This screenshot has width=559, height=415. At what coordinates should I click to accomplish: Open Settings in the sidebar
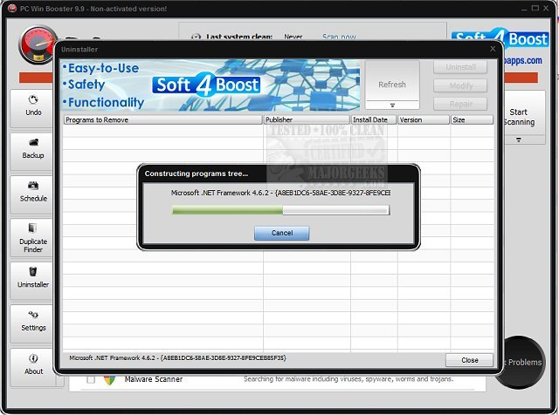[x=32, y=323]
